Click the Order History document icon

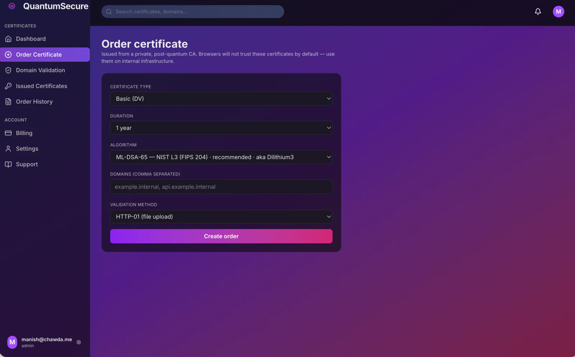8,102
